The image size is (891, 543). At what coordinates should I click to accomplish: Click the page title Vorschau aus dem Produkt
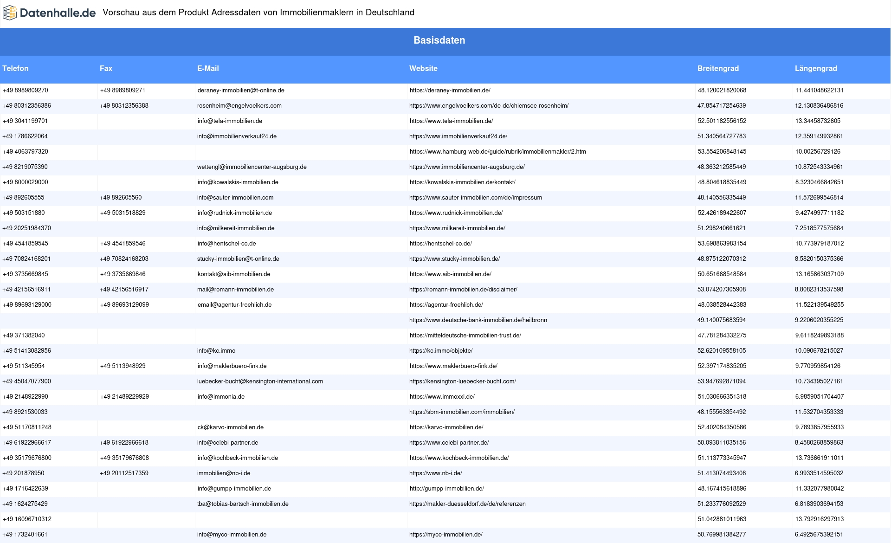[258, 13]
